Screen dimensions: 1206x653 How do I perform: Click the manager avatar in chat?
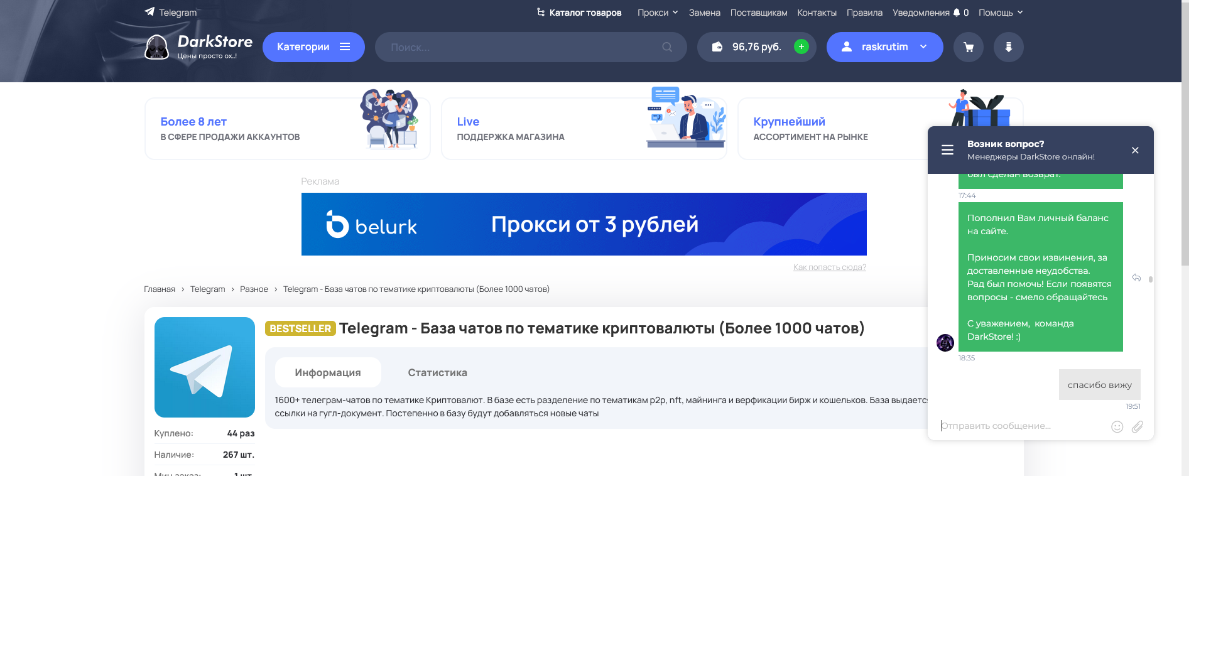tap(945, 343)
